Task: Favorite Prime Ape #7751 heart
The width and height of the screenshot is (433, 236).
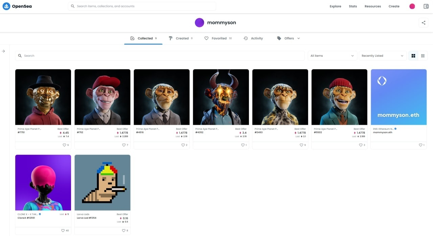Action: [64, 145]
